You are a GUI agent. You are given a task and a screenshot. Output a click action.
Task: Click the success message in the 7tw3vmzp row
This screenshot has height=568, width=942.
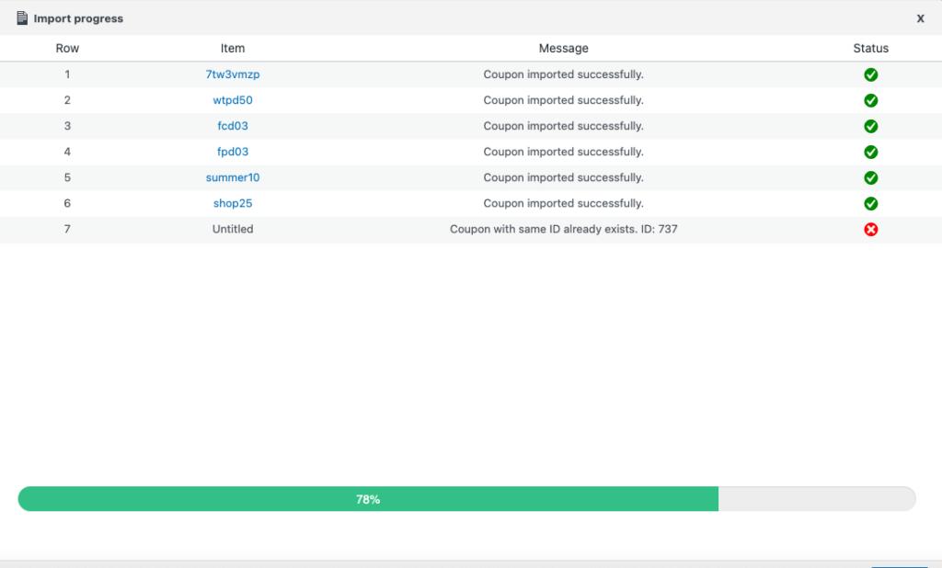[564, 74]
